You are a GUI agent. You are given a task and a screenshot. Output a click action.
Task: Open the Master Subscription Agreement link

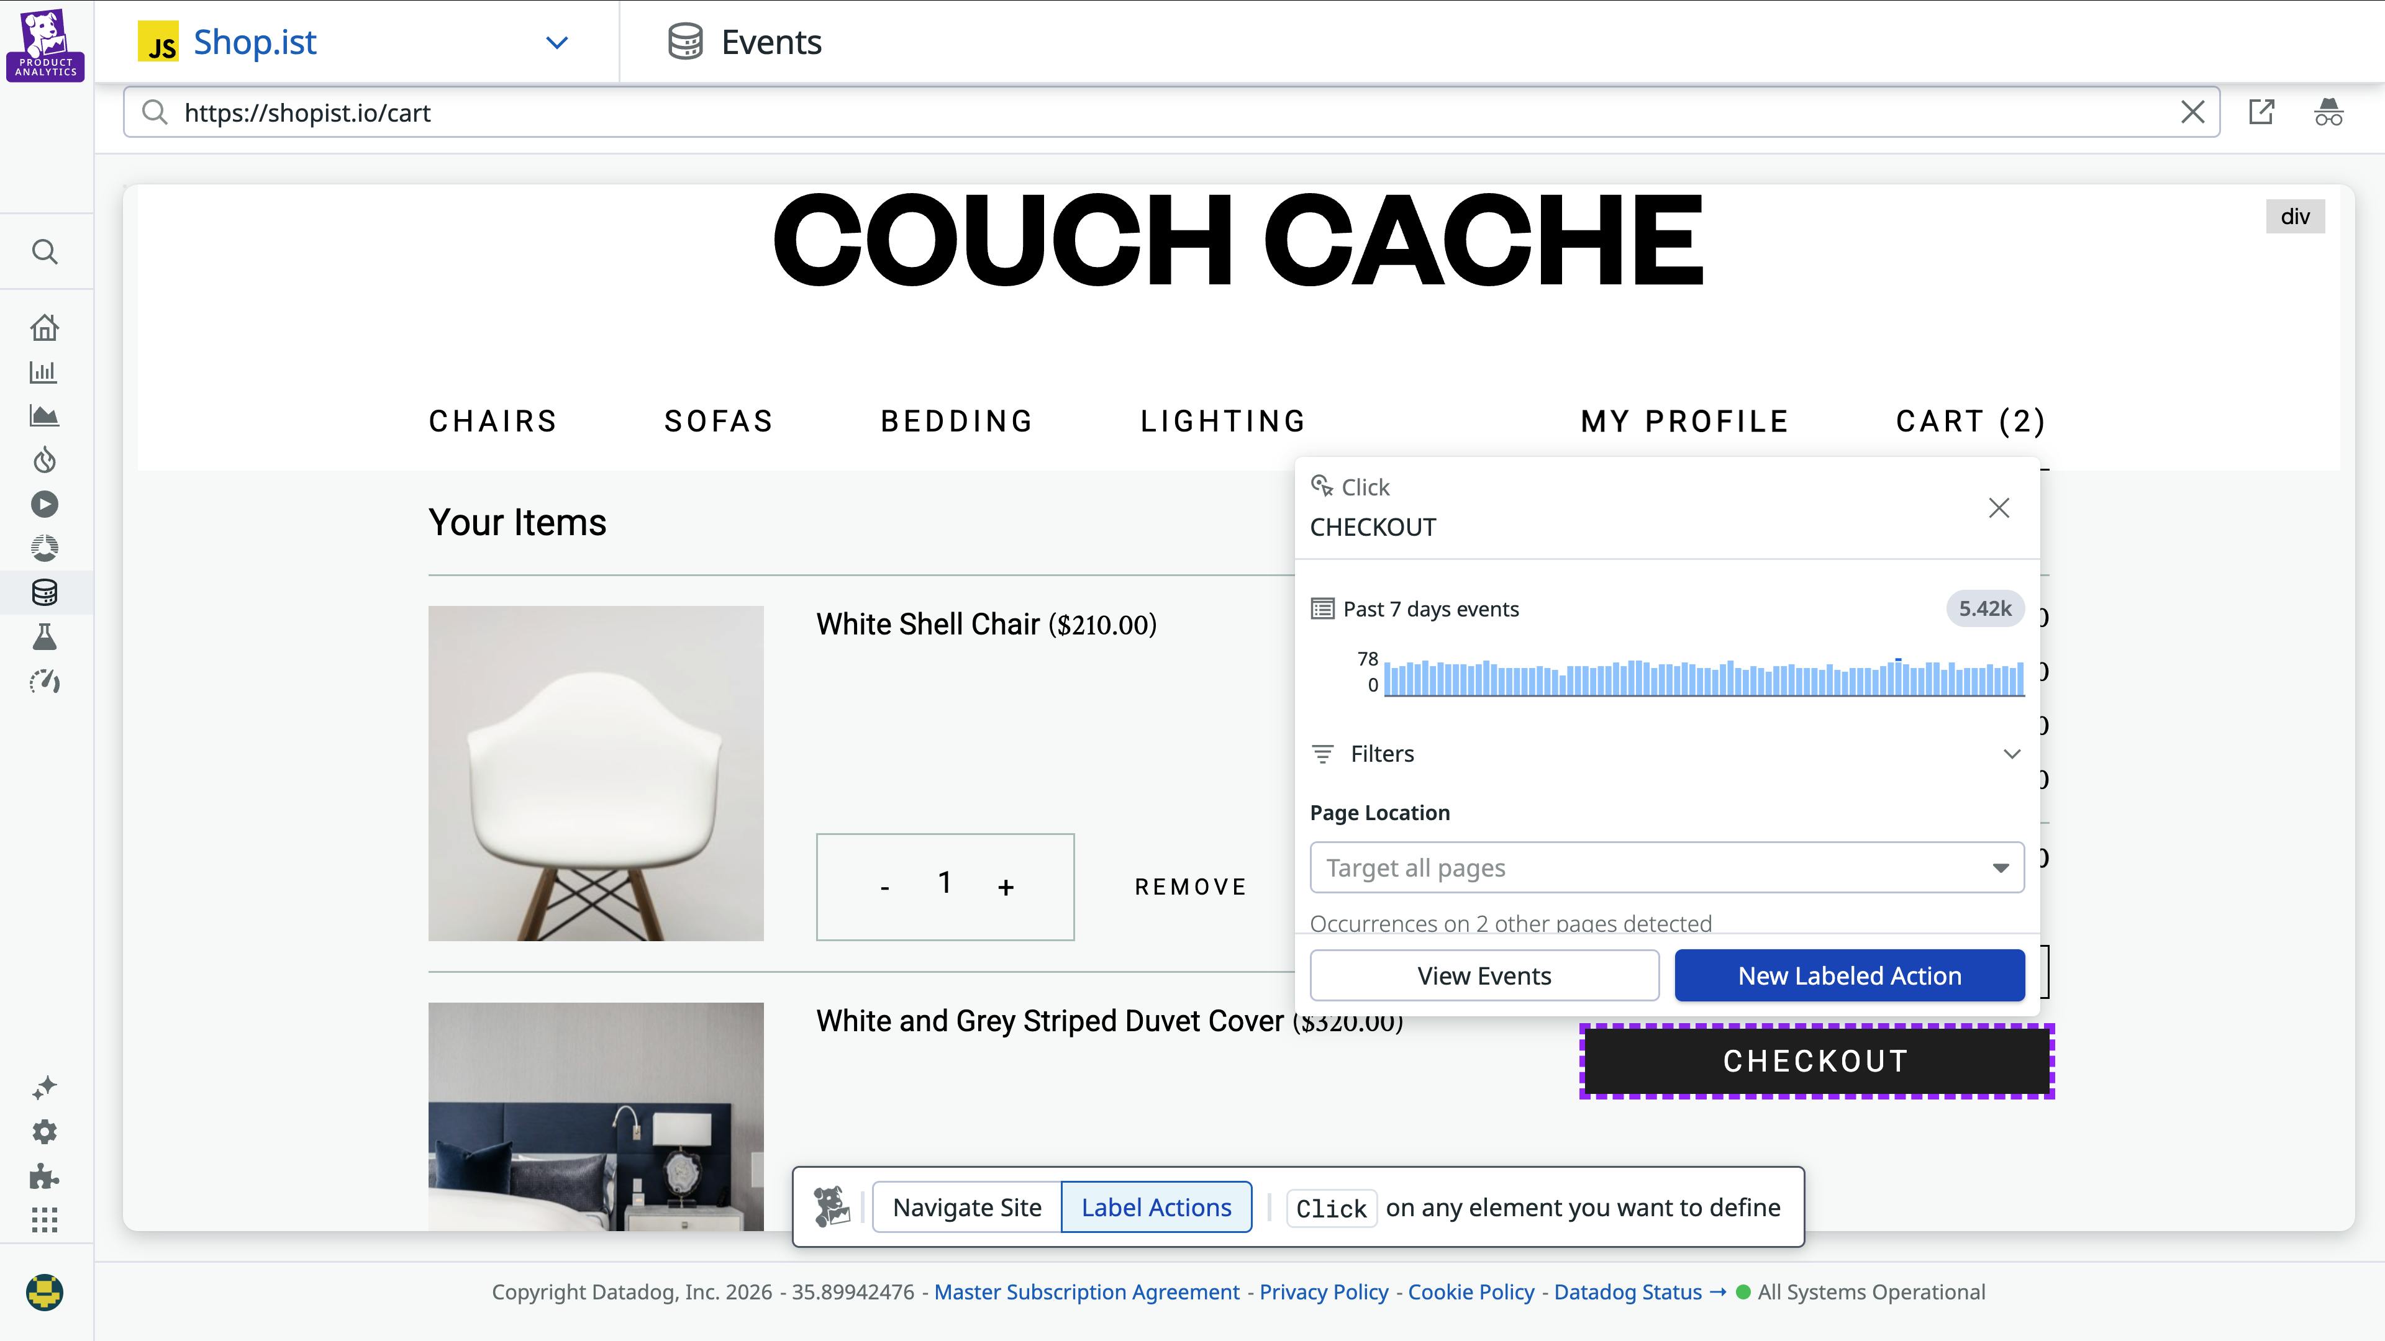pos(1087,1292)
